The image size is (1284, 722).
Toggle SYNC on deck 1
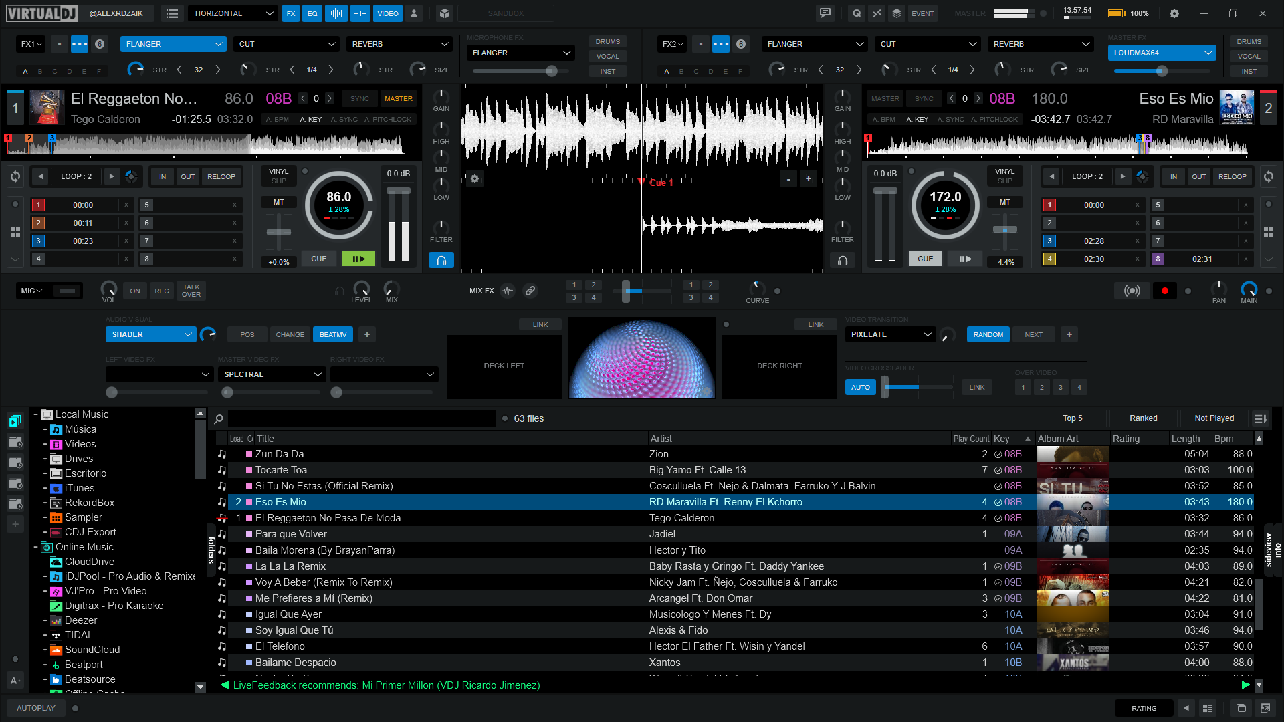(x=360, y=98)
